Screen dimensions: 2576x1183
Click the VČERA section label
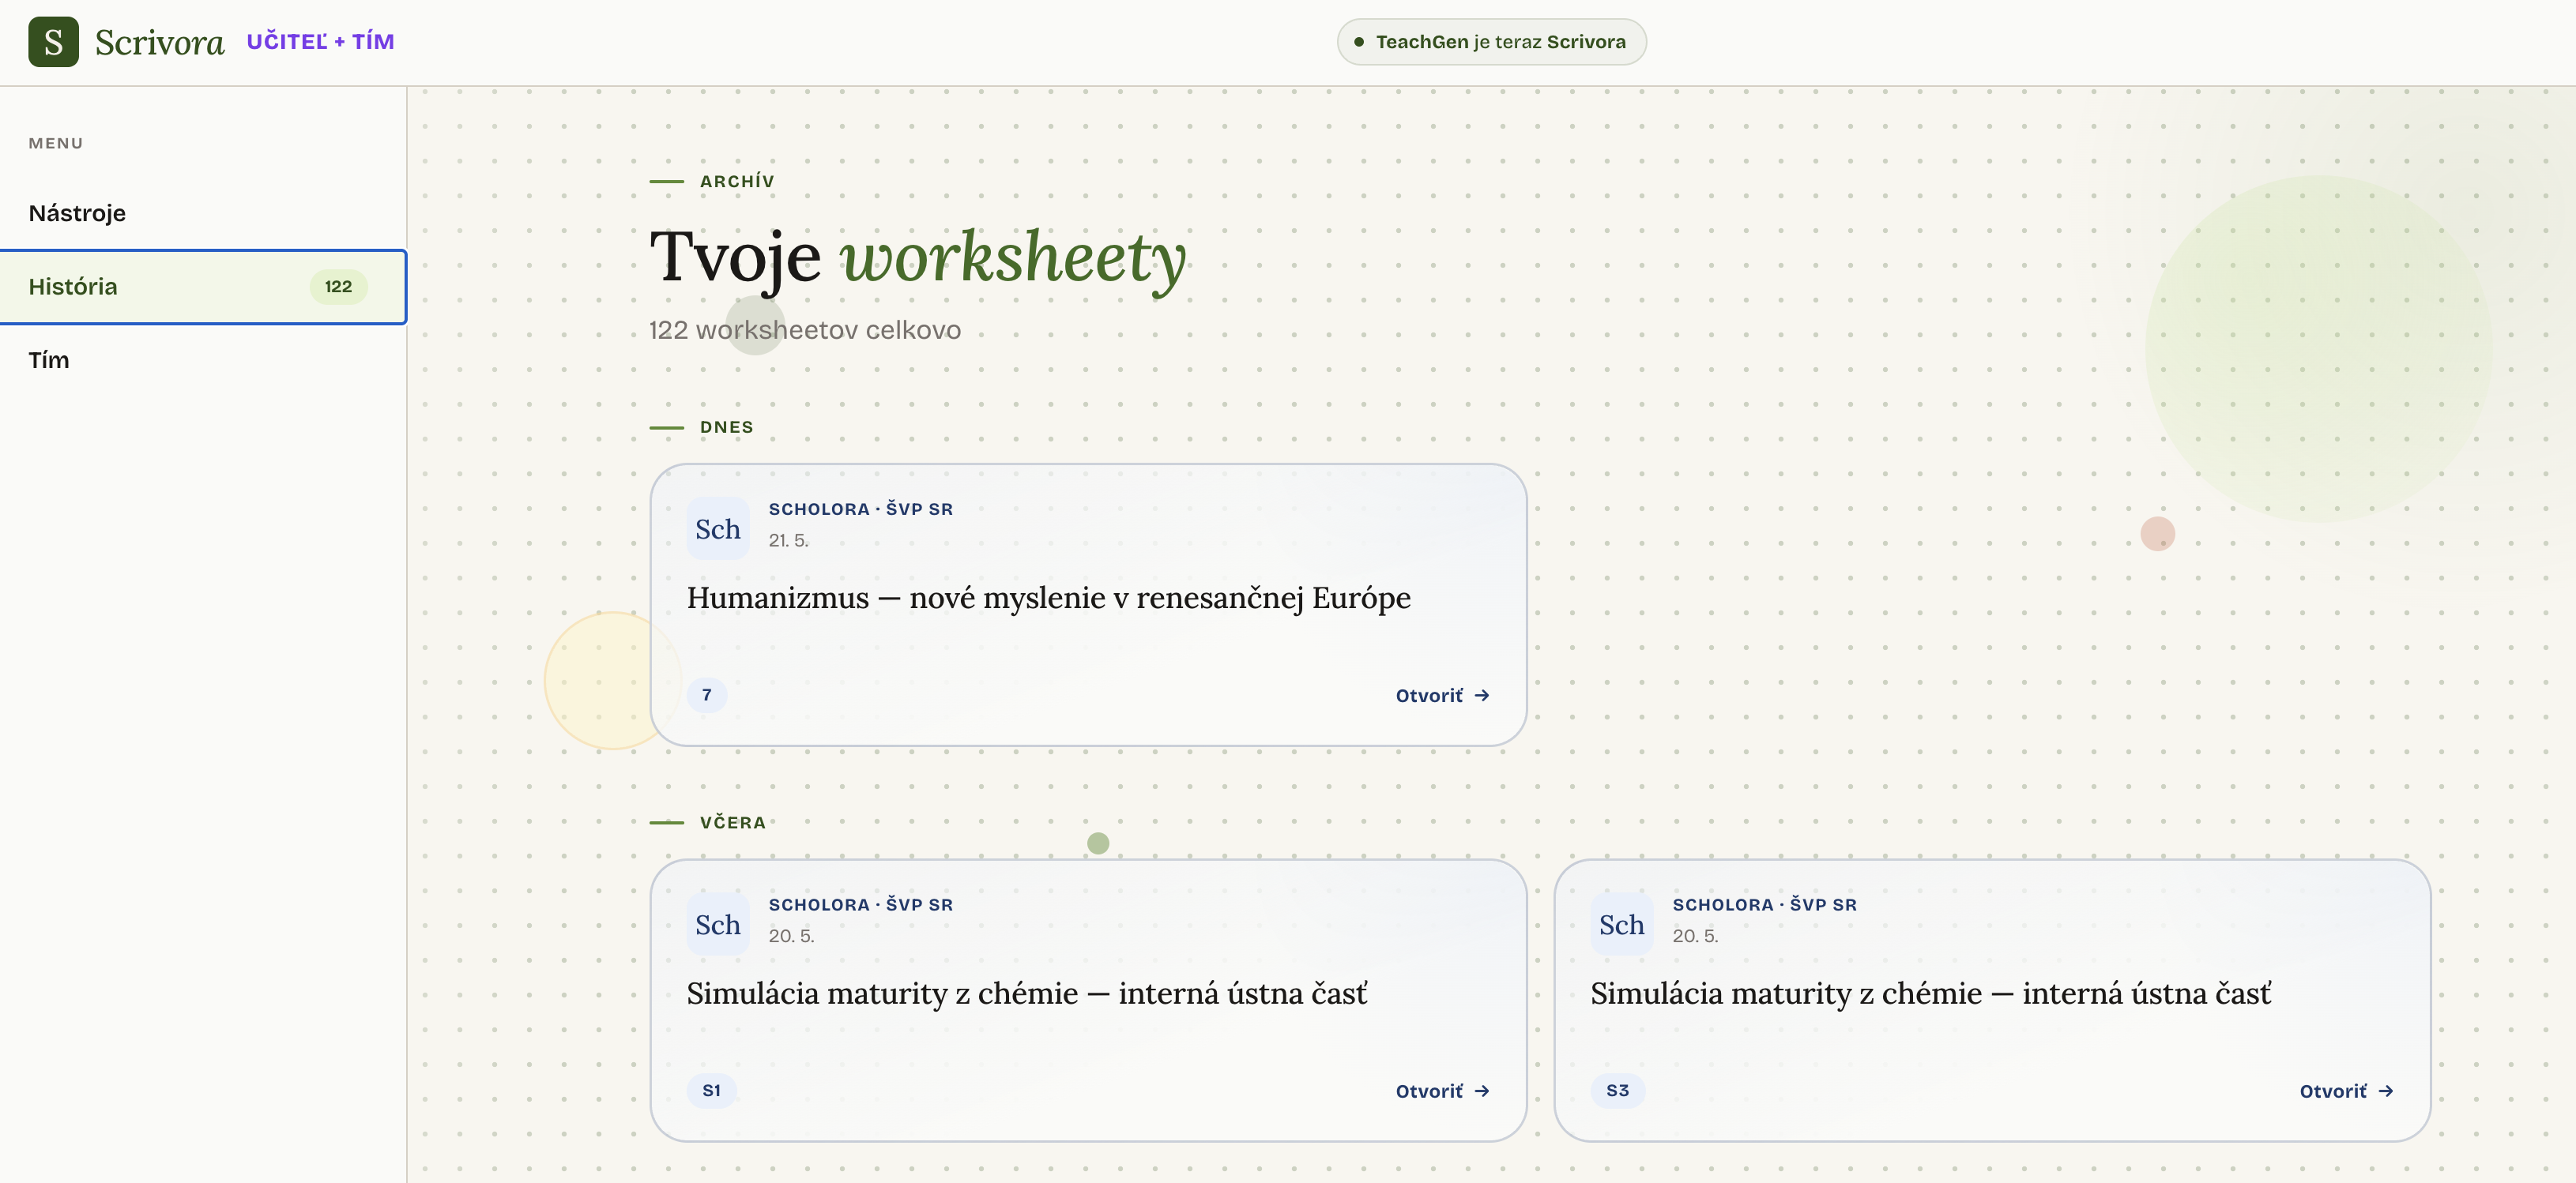(x=732, y=824)
